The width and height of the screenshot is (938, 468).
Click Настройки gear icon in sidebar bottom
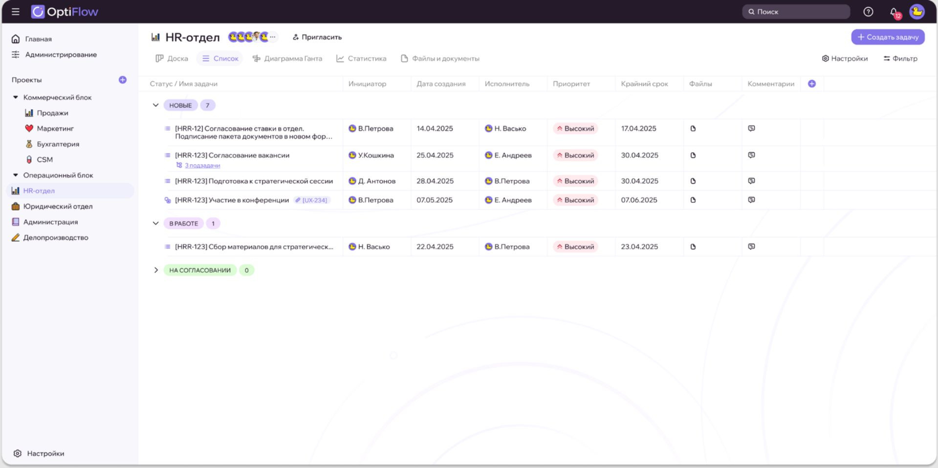point(18,453)
